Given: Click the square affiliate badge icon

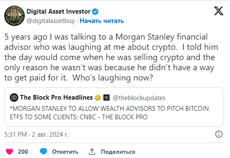Looking at the screenshot, I should click(x=106, y=98).
